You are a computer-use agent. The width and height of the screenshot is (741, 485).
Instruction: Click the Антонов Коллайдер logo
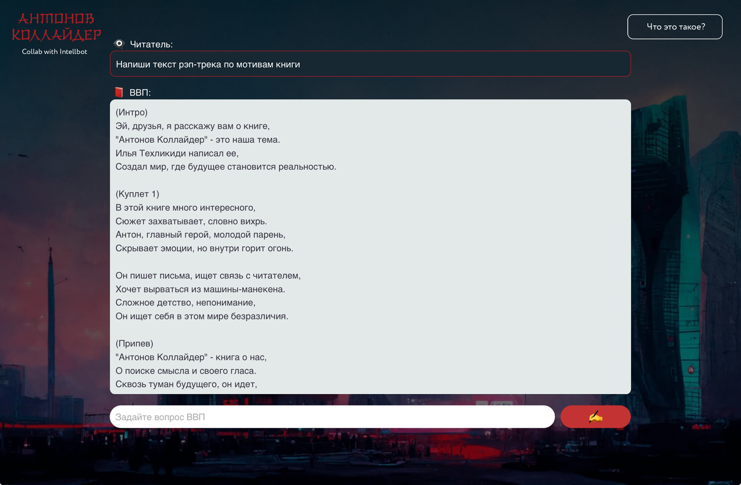(x=56, y=27)
